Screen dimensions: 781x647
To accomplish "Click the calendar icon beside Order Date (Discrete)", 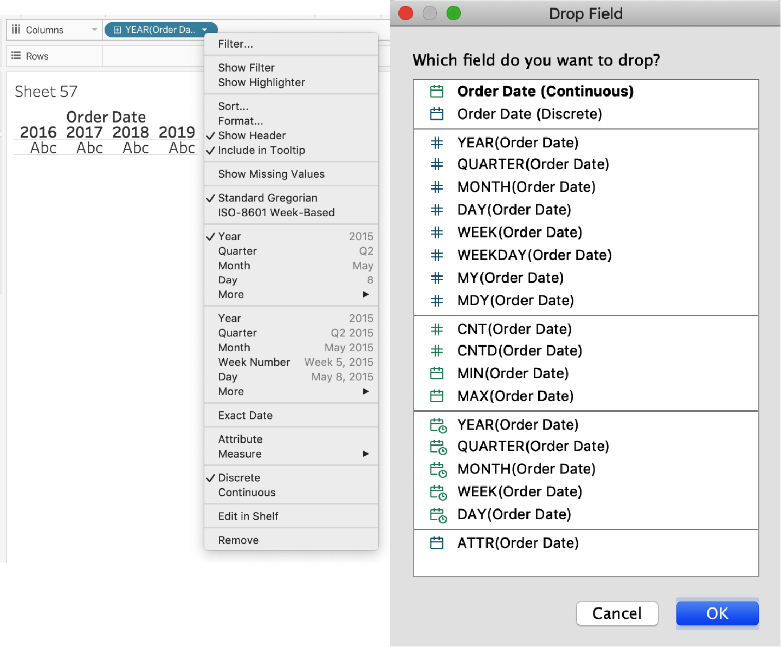I will (x=437, y=114).
